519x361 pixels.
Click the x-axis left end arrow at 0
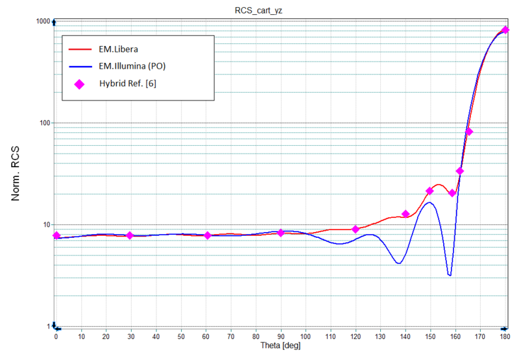(x=58, y=327)
